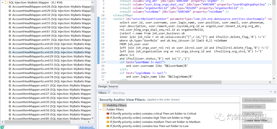
Task: Toggle the Visibility Filters eye icon
Action: [104, 105]
